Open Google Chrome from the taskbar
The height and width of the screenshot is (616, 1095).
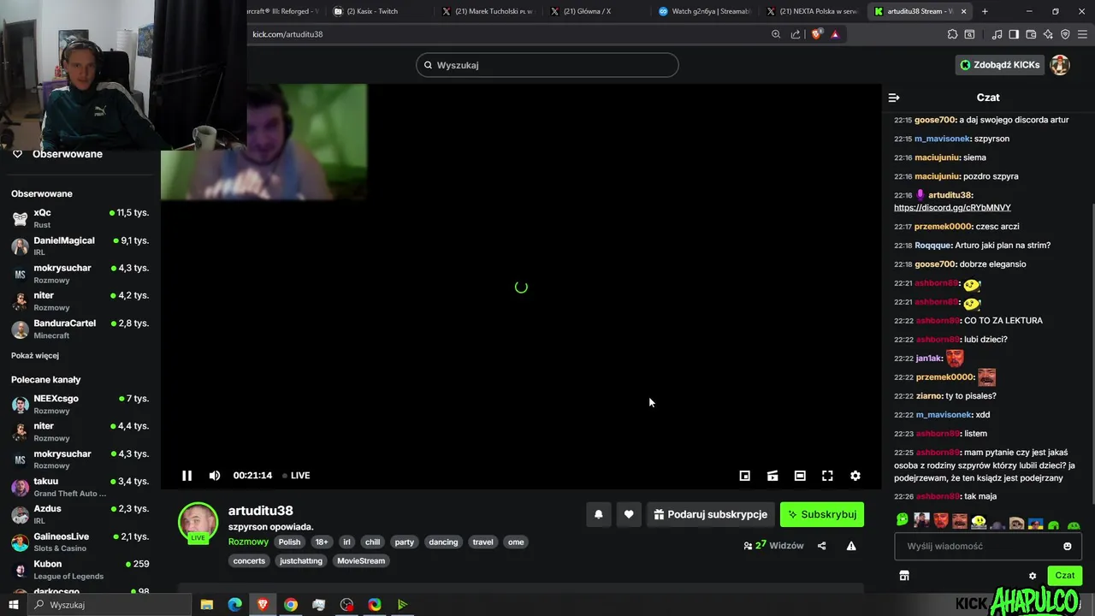(x=291, y=605)
